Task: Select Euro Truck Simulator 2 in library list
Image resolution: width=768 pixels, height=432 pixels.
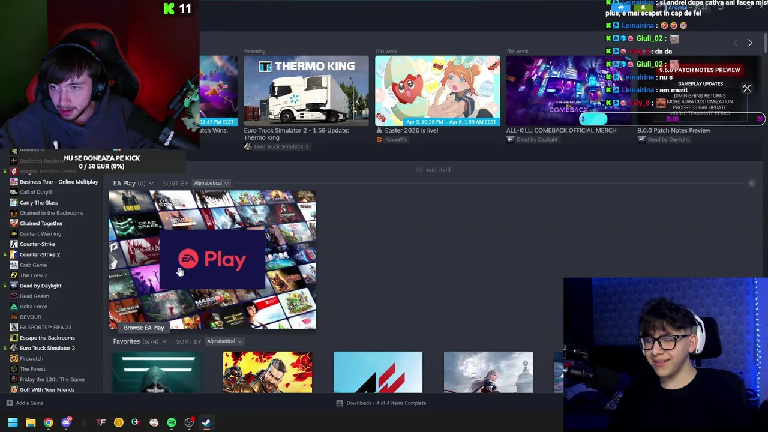Action: (47, 348)
